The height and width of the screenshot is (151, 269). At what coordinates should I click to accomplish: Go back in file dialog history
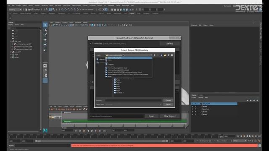154,55
